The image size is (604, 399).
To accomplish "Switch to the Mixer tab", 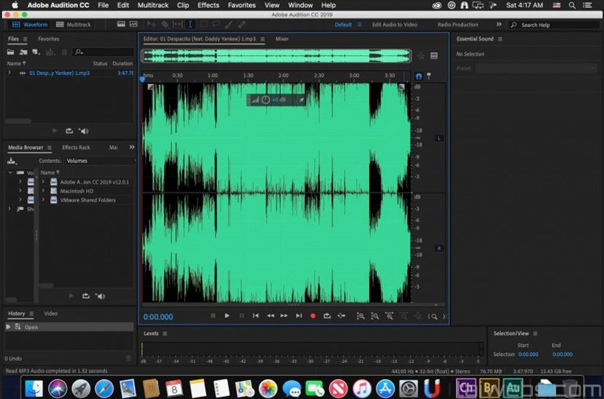I will tap(282, 39).
